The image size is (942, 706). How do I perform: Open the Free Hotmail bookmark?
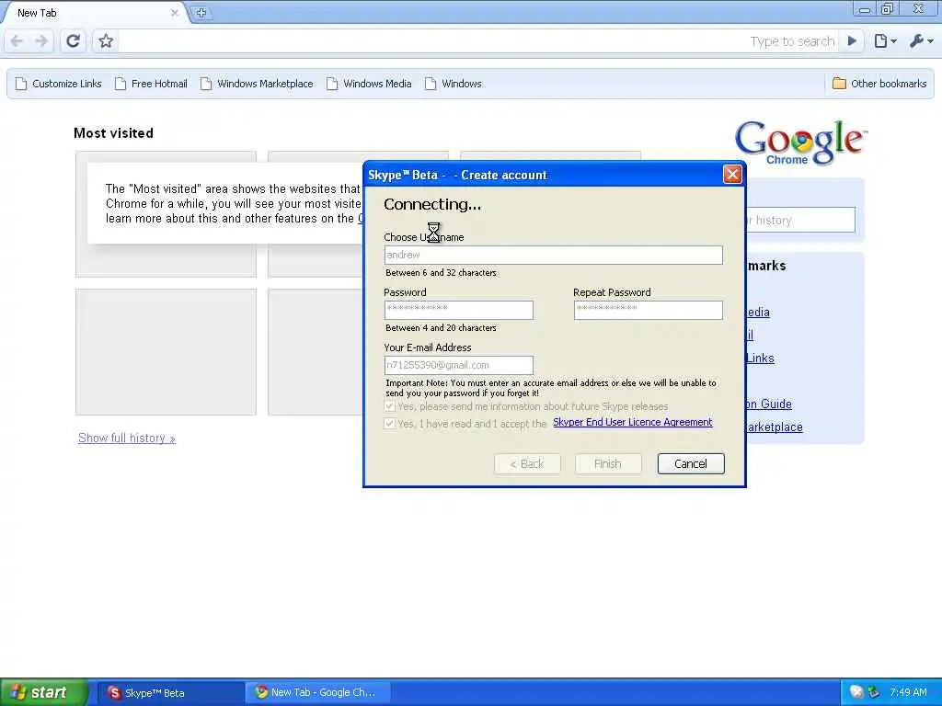[151, 84]
